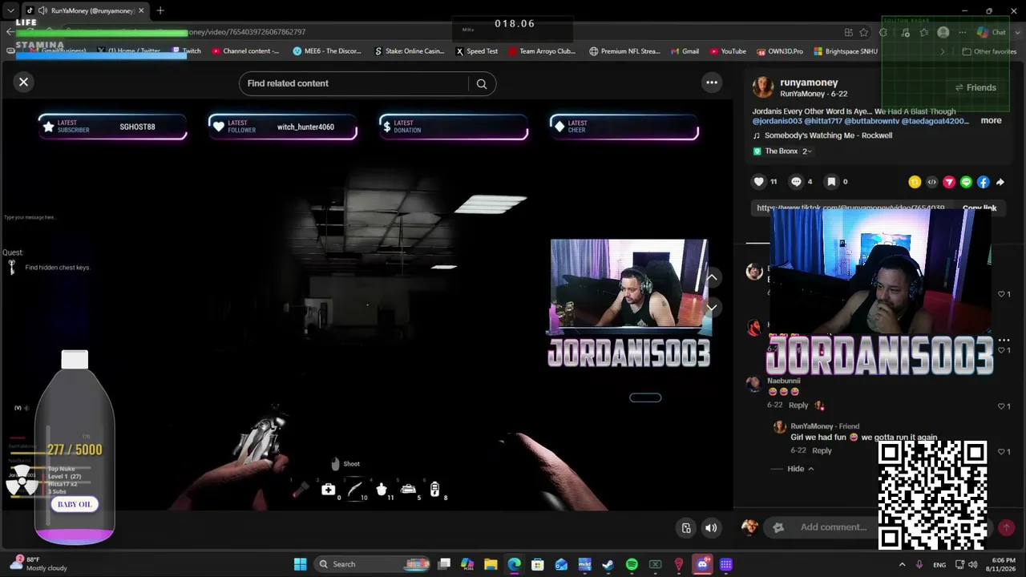This screenshot has width=1026, height=577.
Task: Open the OWN3D.Pro bookmark
Action: pyautogui.click(x=780, y=51)
